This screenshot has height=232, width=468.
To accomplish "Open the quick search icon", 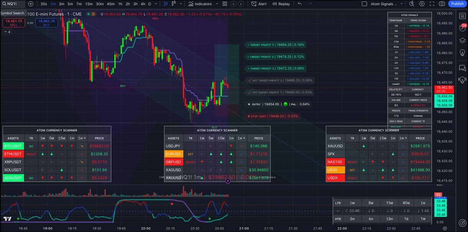I will point(412,4).
